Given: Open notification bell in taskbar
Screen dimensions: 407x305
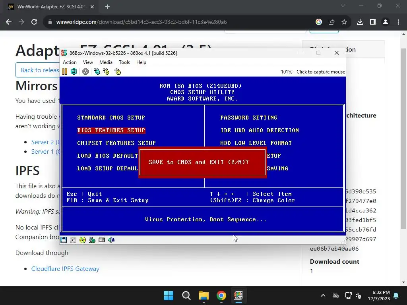Looking at the screenshot, I should [396, 295].
